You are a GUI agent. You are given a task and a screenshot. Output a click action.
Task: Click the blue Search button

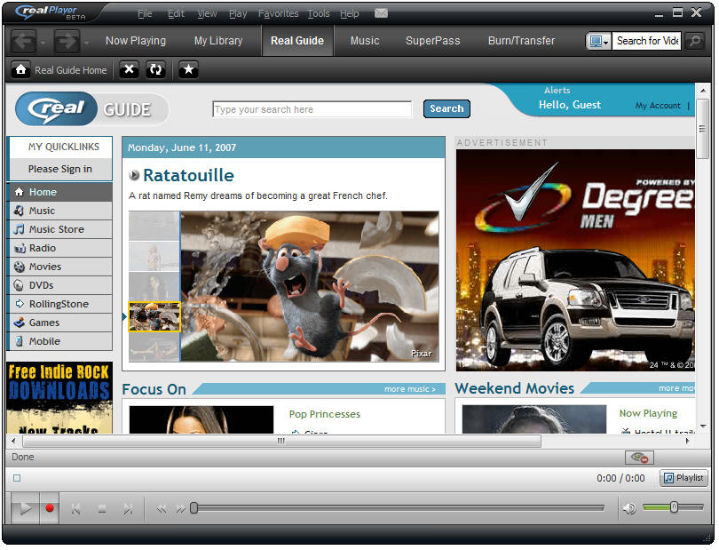click(446, 108)
